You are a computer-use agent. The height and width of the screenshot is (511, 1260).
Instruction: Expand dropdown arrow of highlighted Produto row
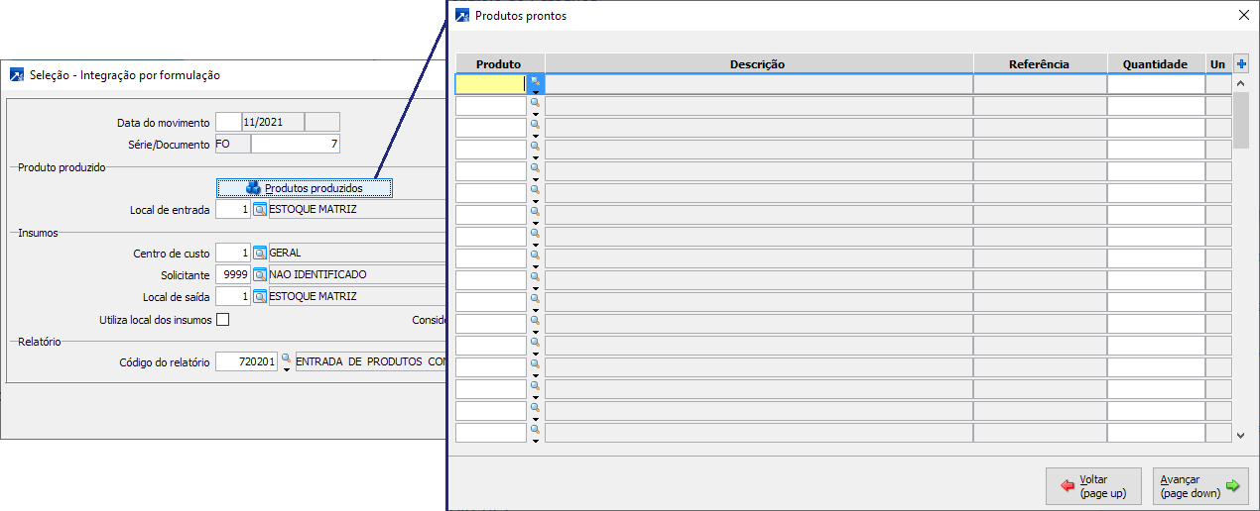[x=536, y=92]
